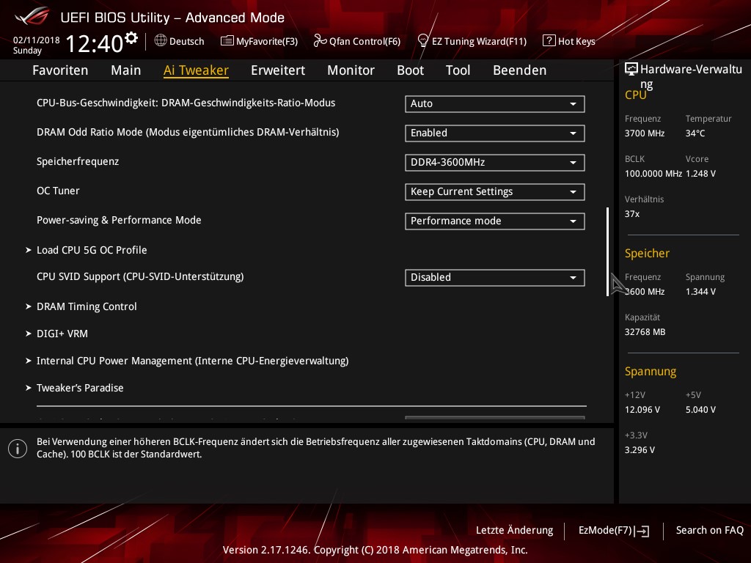Click the EzMode exit arrow icon
The image size is (751, 563).
(642, 531)
